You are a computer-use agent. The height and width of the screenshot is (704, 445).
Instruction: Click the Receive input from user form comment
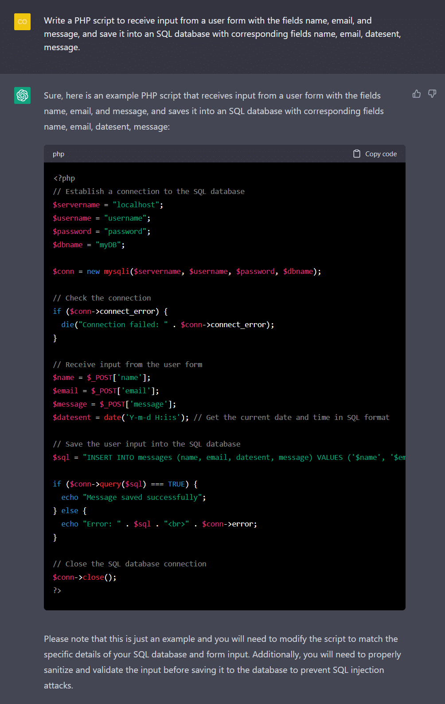tap(128, 364)
